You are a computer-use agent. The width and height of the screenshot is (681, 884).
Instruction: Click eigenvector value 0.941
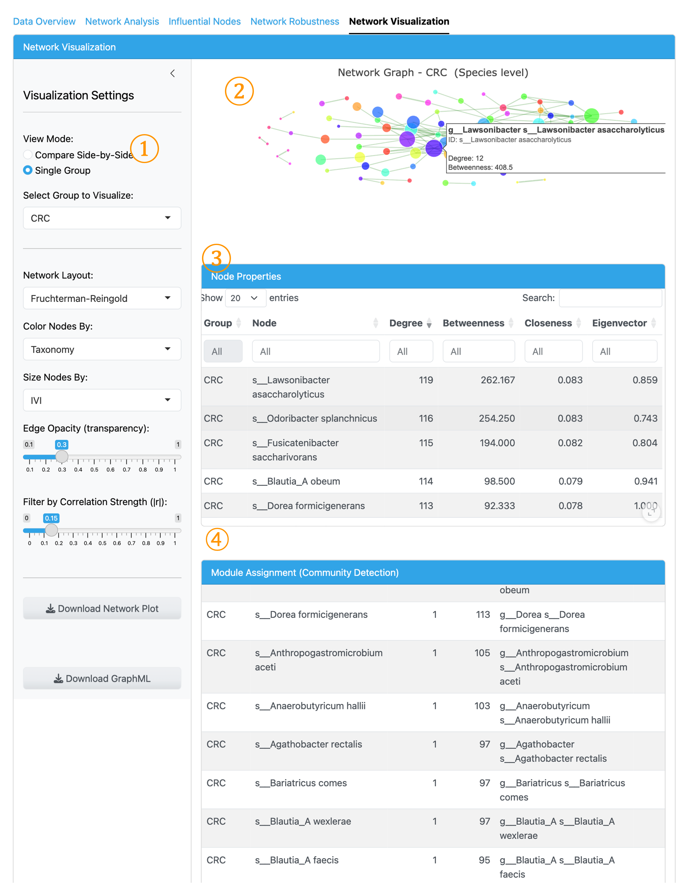click(645, 481)
